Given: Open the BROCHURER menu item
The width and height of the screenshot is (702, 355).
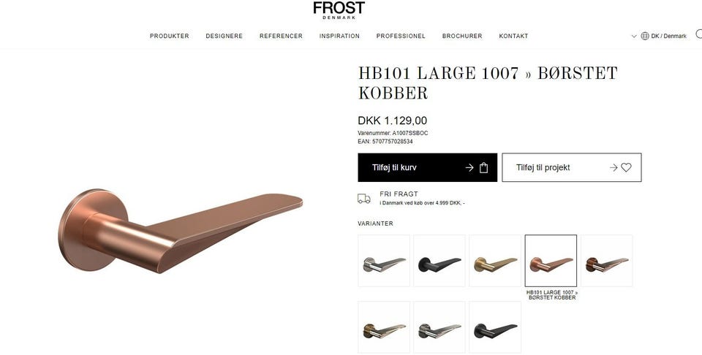Looking at the screenshot, I should point(462,37).
